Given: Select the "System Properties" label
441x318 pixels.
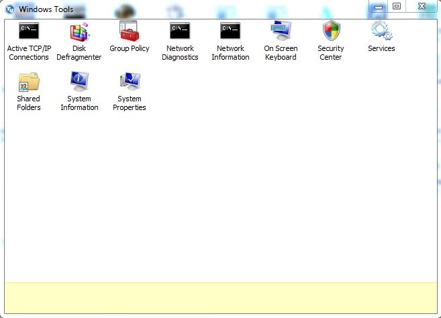Looking at the screenshot, I should coord(130,103).
